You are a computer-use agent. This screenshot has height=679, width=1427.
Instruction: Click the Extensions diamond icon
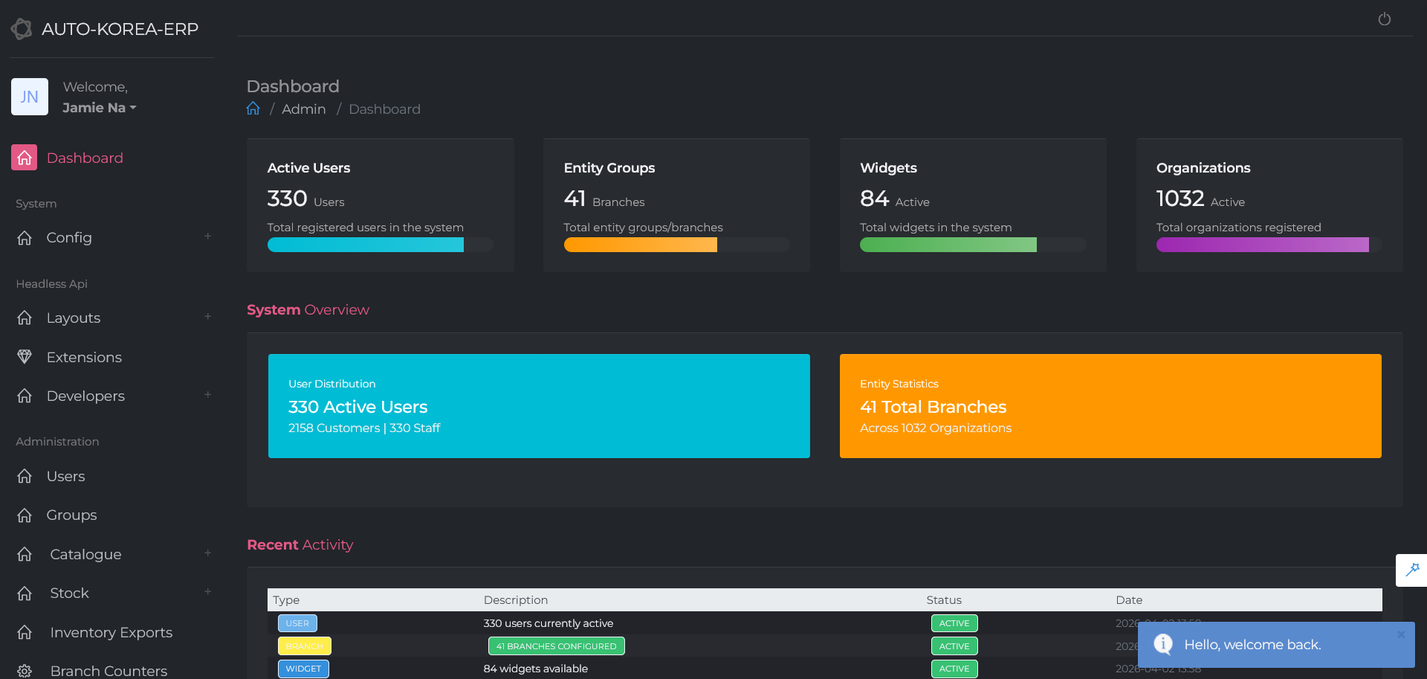(x=25, y=357)
